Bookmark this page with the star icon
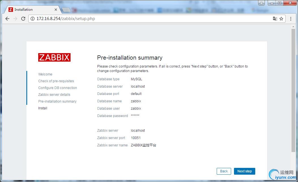 point(281,19)
